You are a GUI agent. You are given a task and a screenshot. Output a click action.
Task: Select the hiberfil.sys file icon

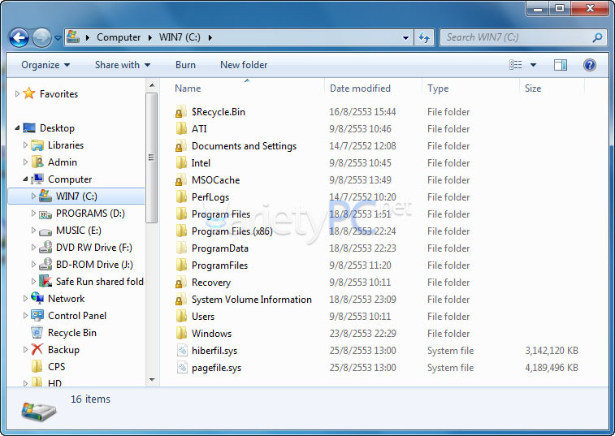tap(182, 350)
